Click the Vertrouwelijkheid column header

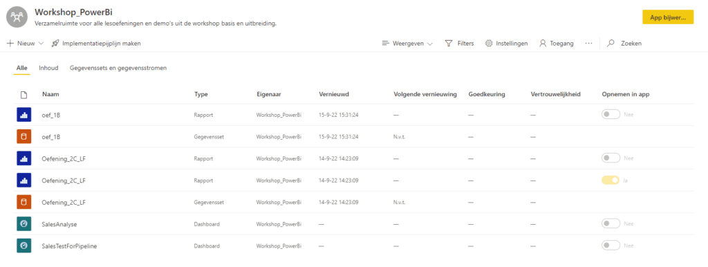555,95
